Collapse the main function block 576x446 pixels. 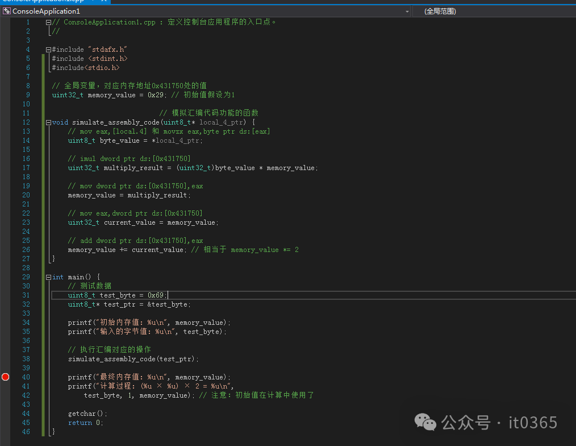pos(48,277)
